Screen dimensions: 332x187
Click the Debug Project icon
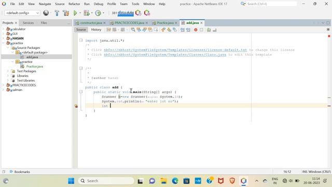(87, 13)
